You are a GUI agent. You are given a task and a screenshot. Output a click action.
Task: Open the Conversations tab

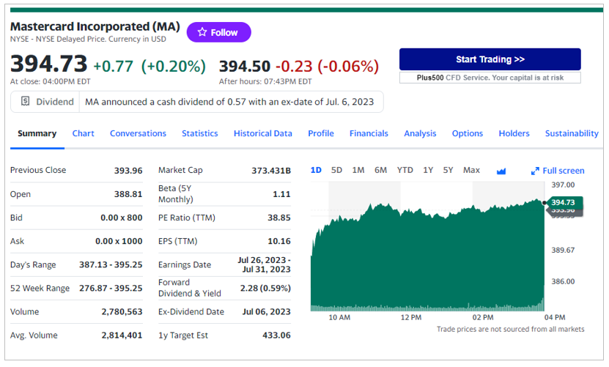[x=138, y=133]
